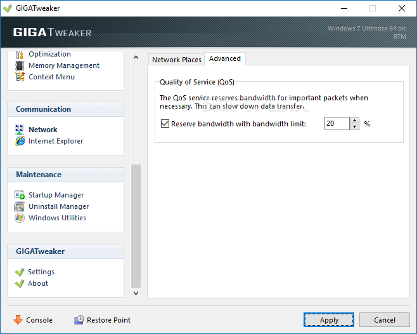Click the Optimization tools icon
The height and width of the screenshot is (334, 417).
click(x=20, y=55)
